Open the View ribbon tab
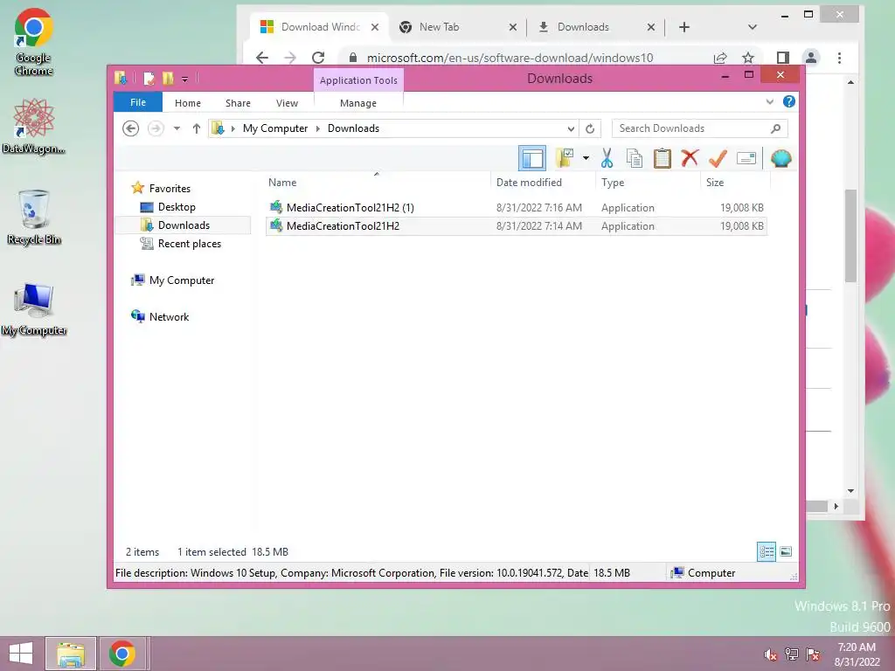 [287, 103]
